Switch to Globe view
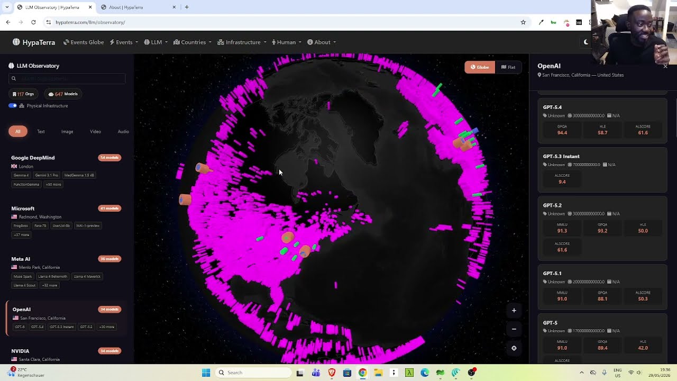 (480, 67)
